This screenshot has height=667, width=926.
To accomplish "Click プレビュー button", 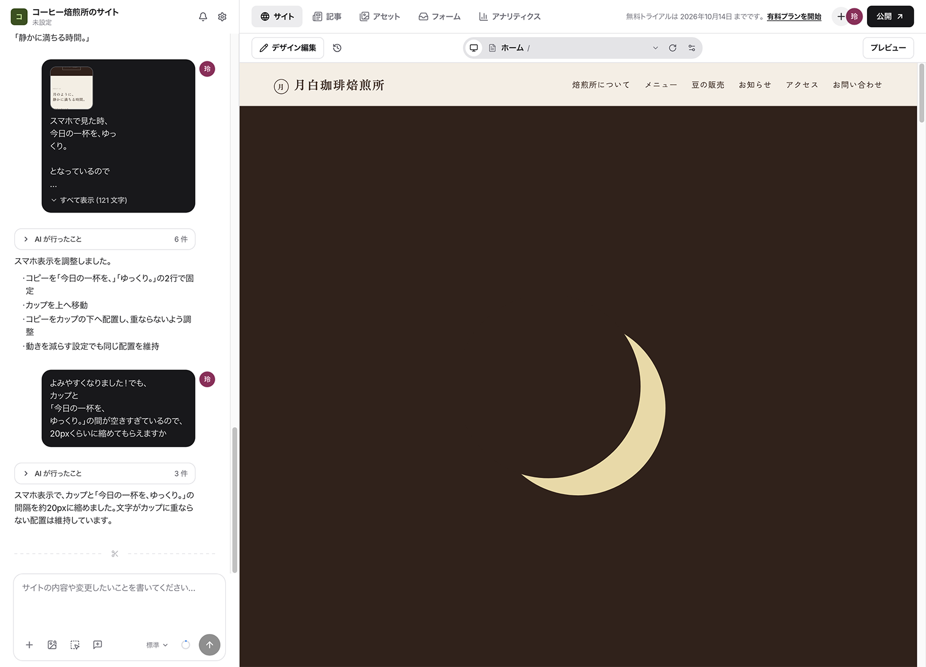I will click(888, 48).
